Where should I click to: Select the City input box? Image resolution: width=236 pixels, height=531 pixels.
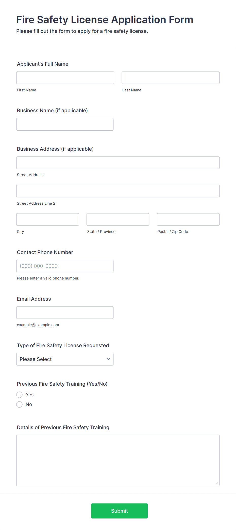pos(48,219)
